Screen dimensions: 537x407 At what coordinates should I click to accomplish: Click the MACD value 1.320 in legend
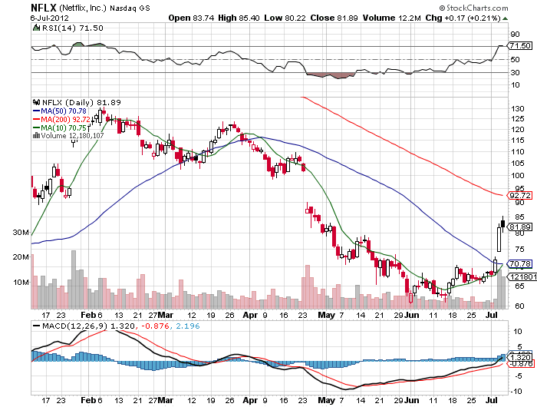coord(123,326)
